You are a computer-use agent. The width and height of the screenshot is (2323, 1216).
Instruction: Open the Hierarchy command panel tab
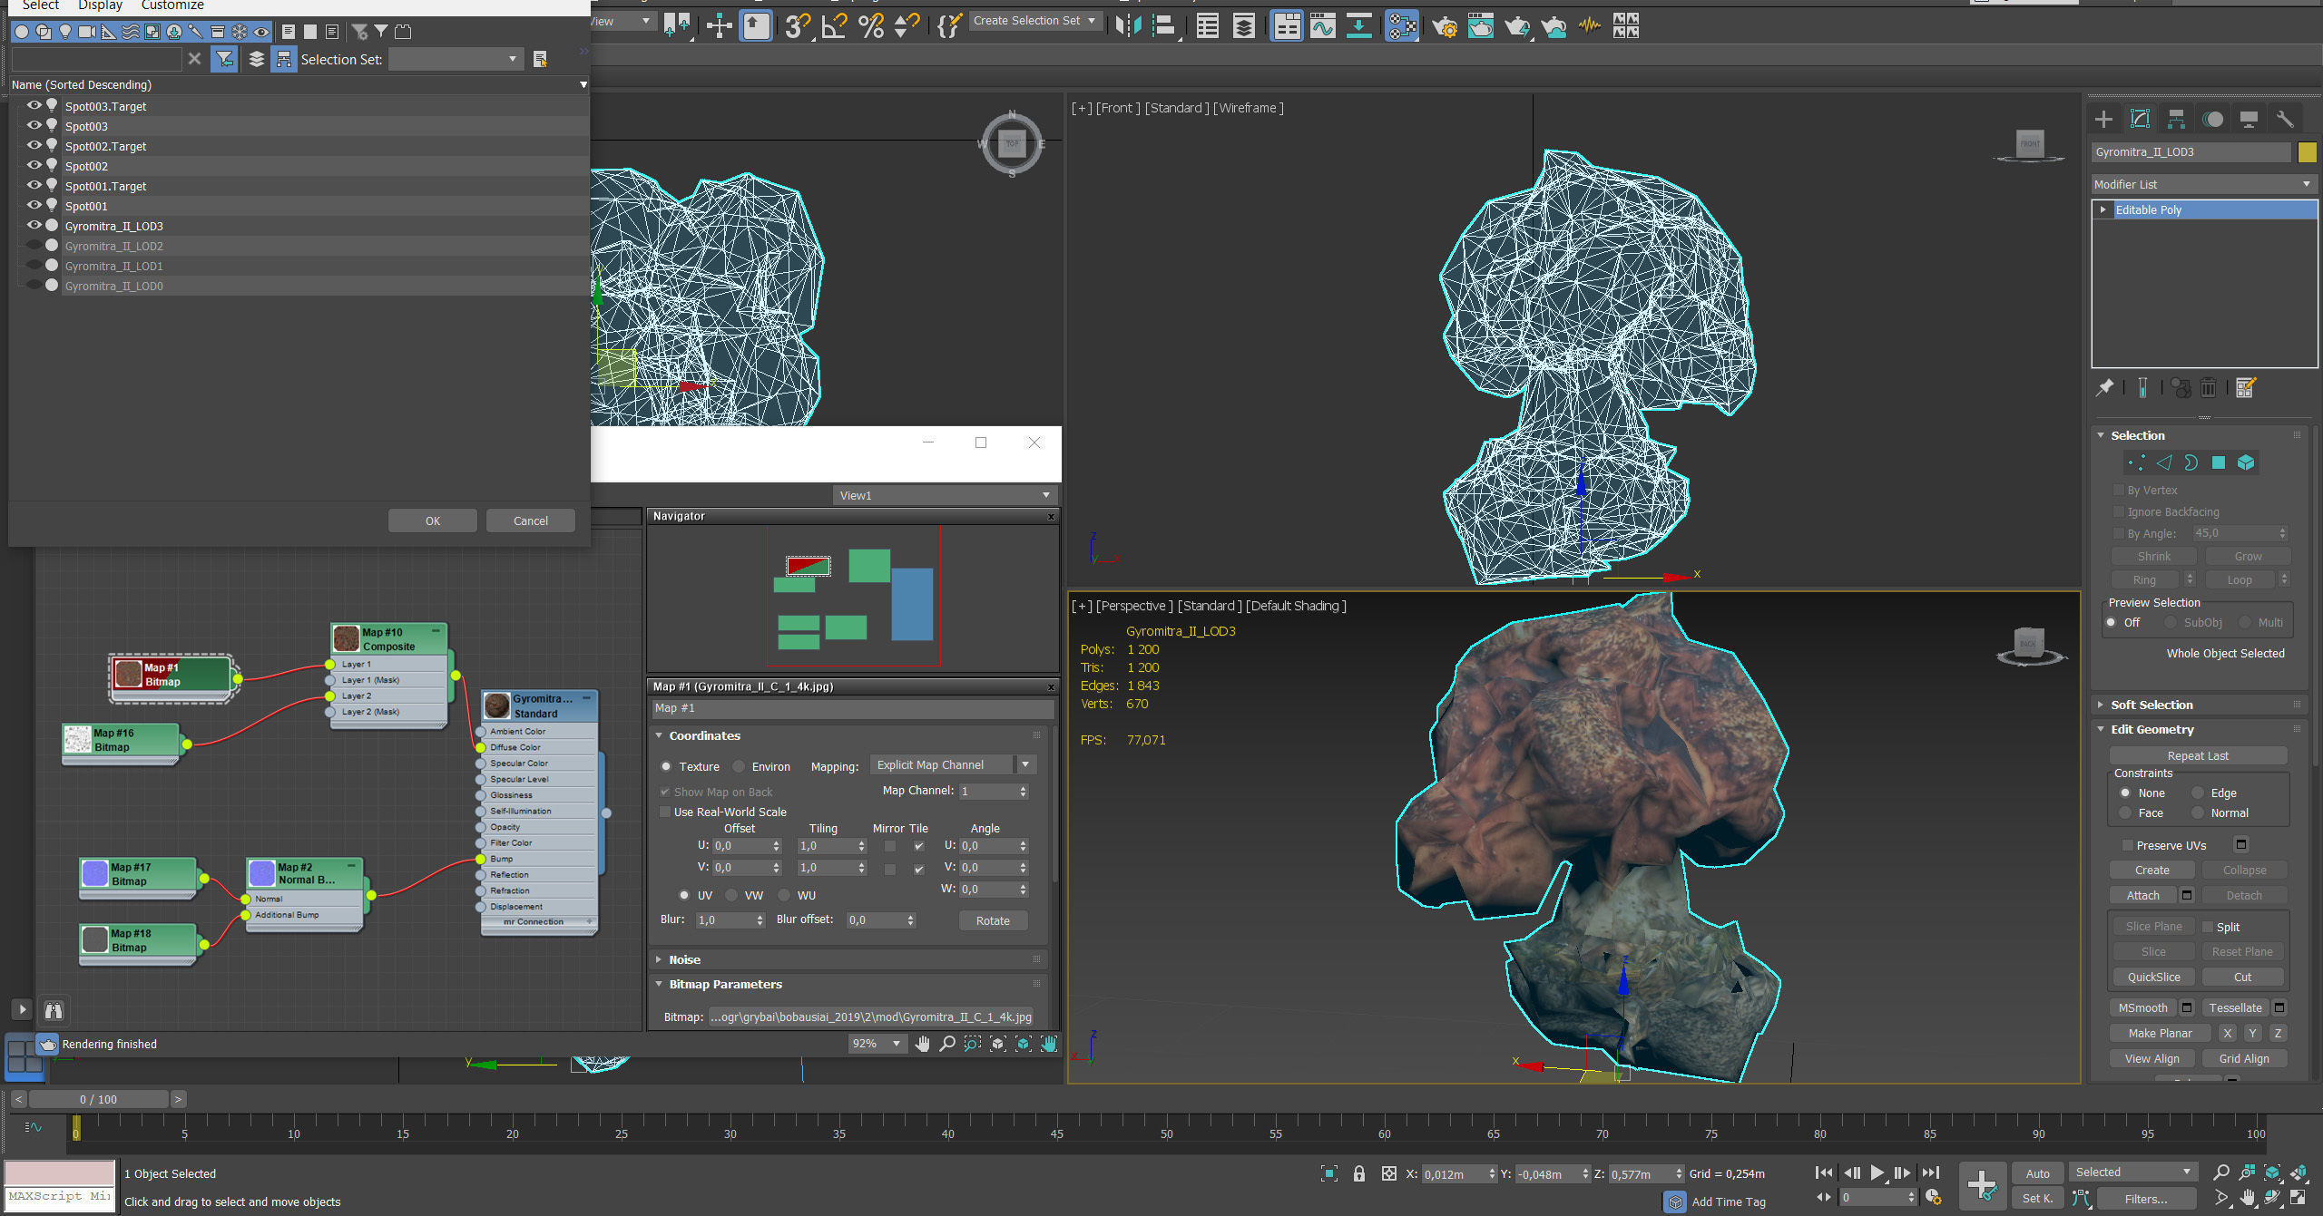[x=2176, y=119]
